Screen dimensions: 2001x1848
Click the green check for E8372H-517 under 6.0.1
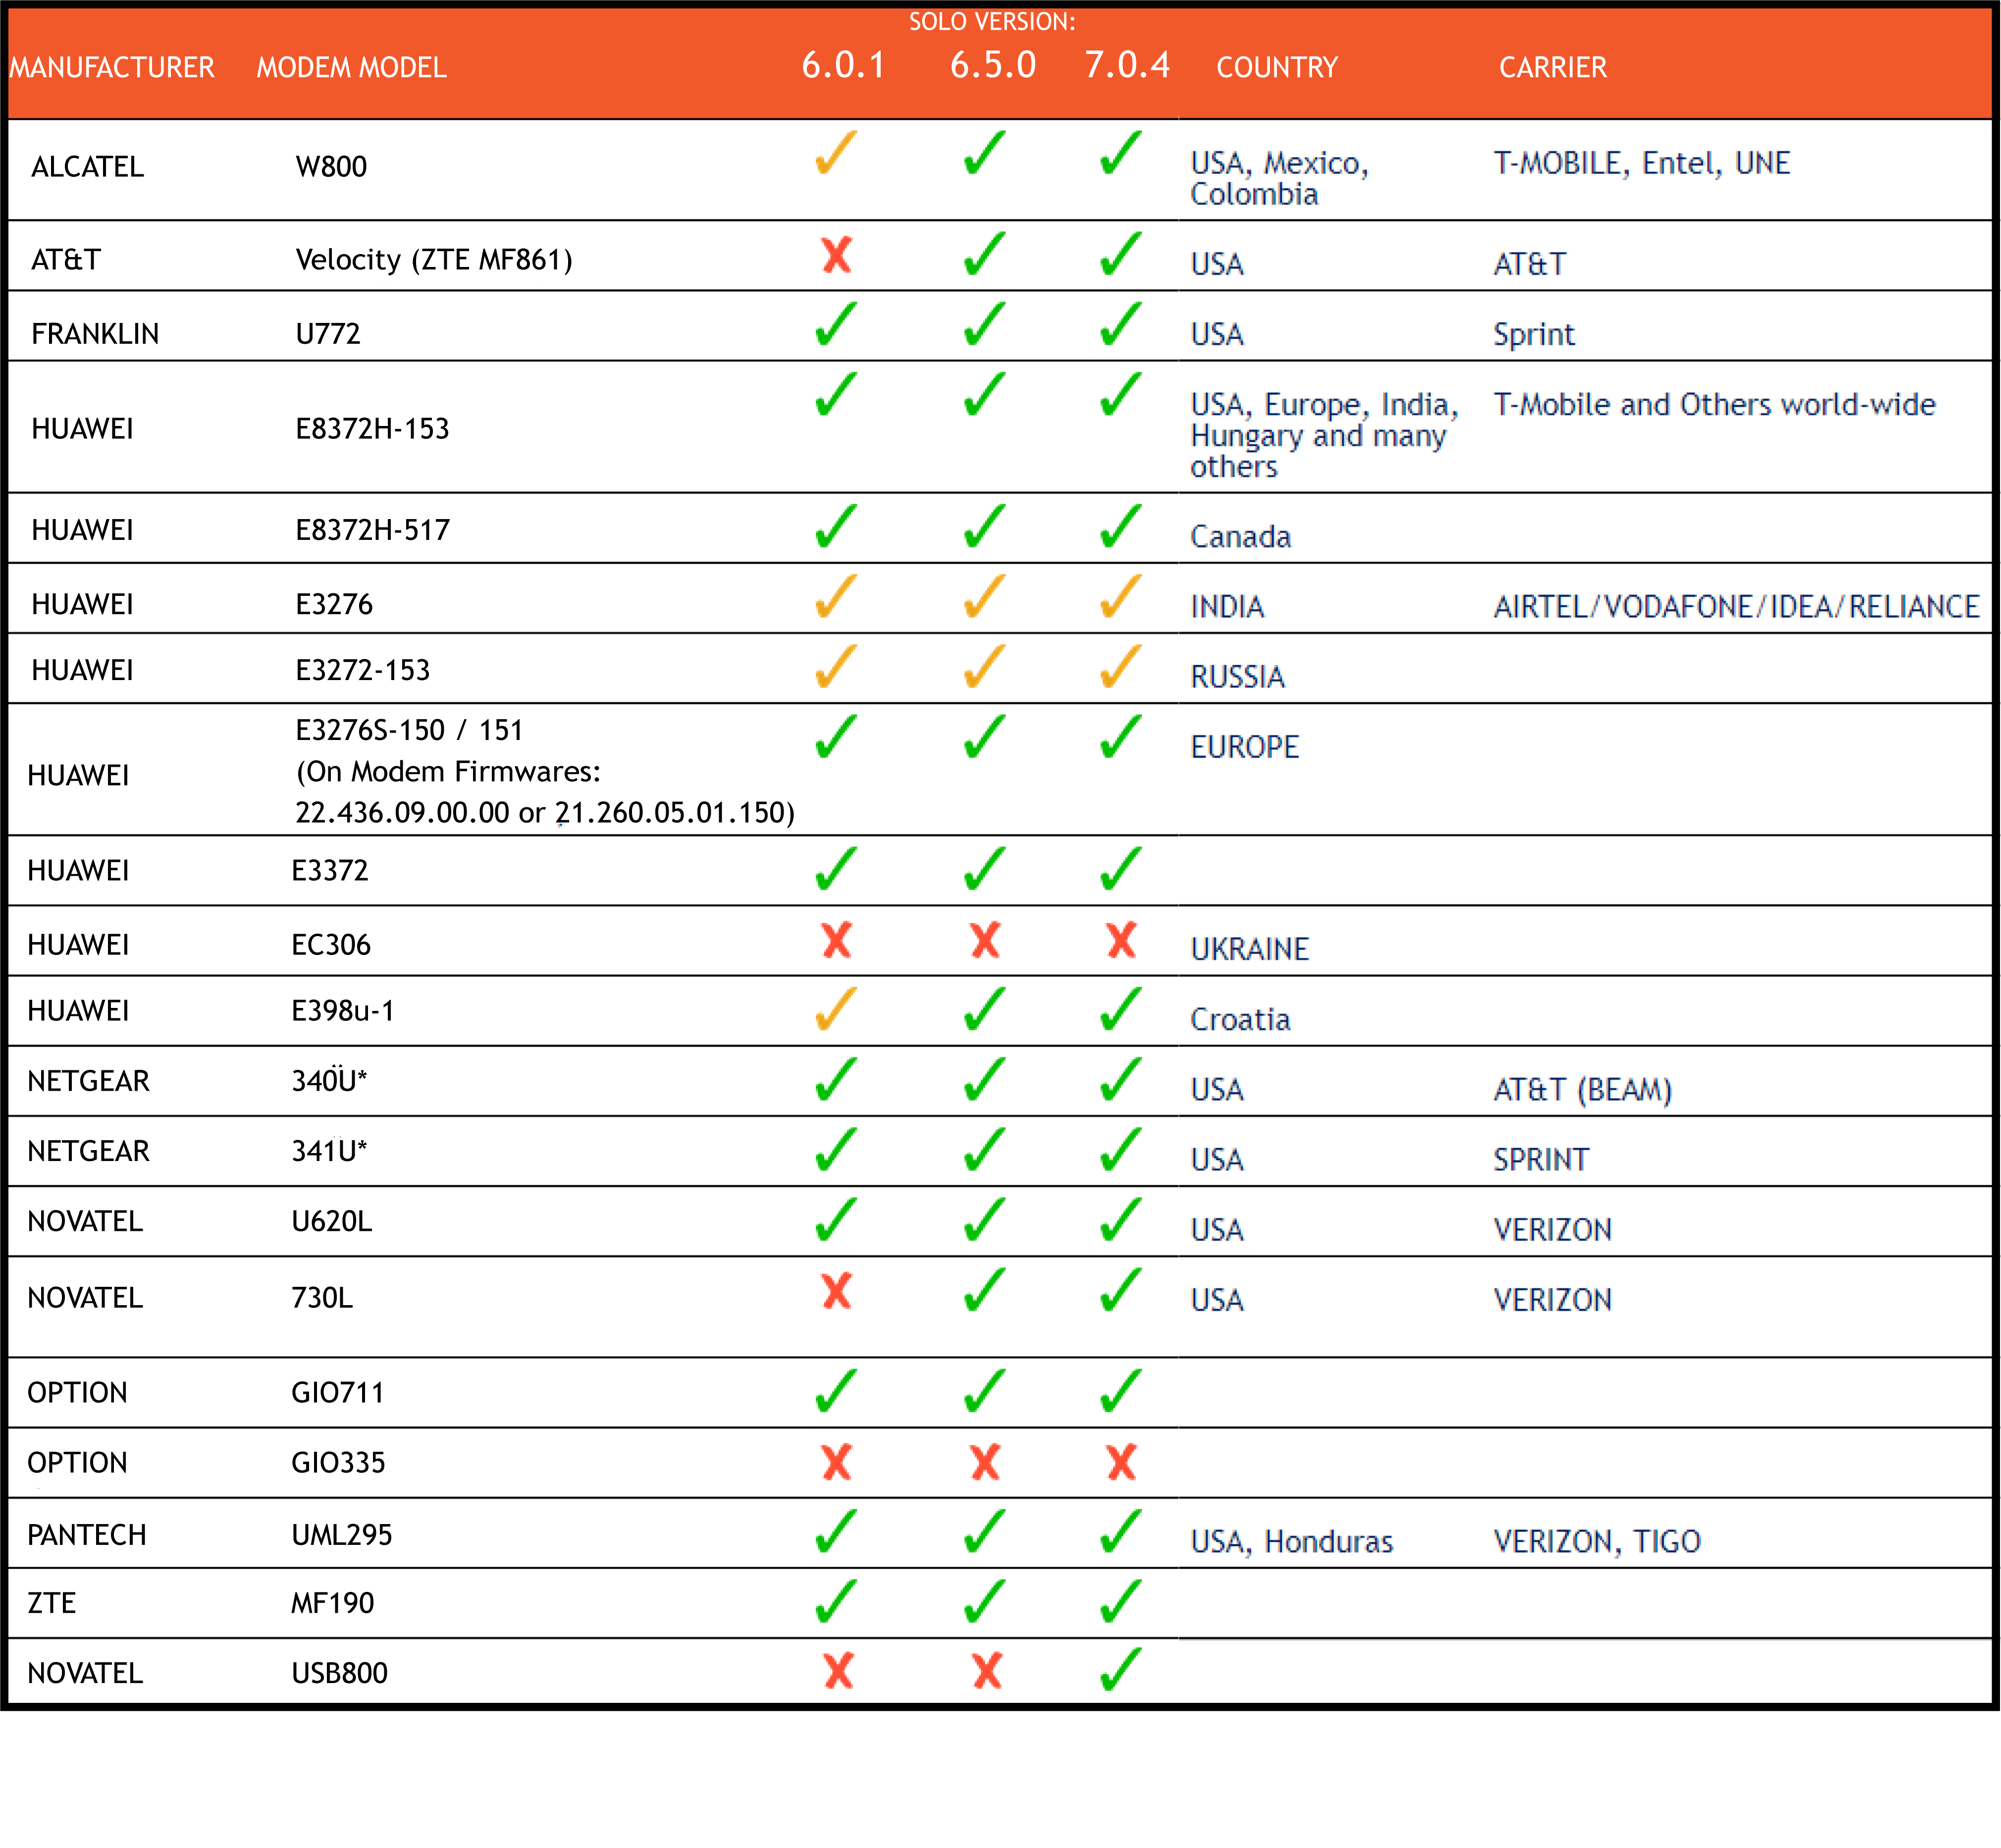point(836,526)
